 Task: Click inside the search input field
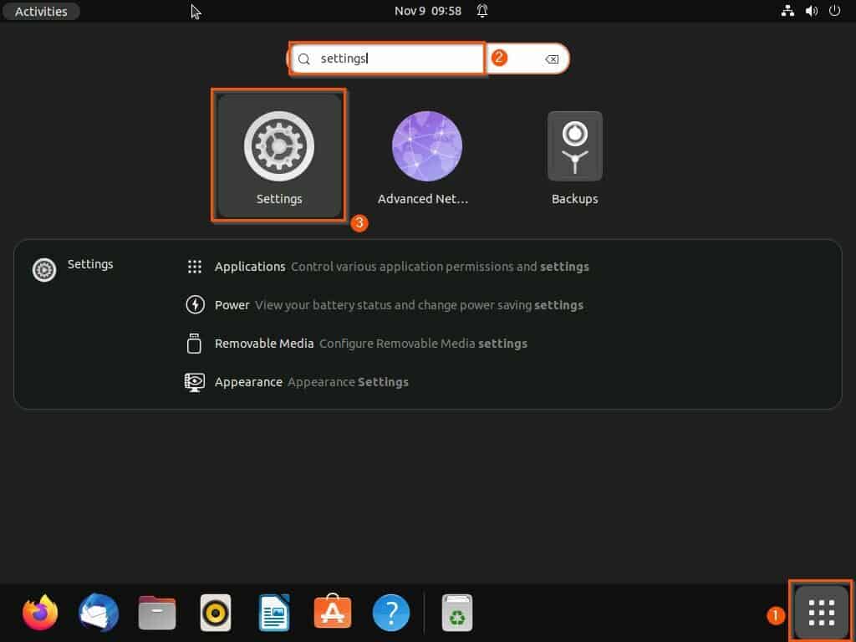click(387, 59)
